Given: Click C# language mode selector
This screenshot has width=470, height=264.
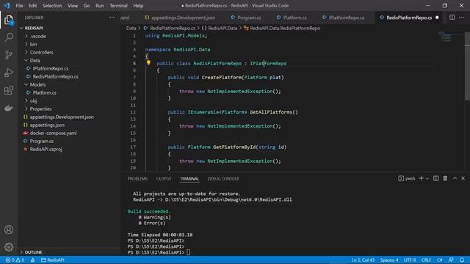Looking at the screenshot, I should pos(439,260).
